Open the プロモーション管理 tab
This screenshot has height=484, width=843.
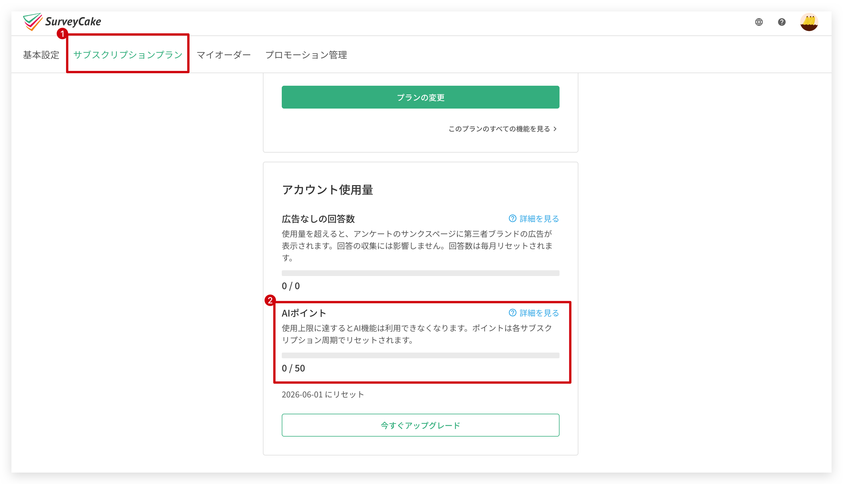point(306,55)
